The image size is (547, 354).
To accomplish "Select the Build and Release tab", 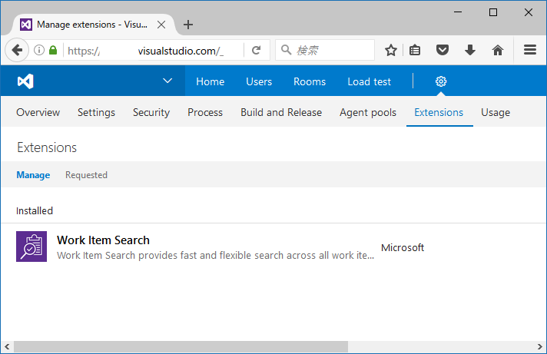I will tap(281, 112).
